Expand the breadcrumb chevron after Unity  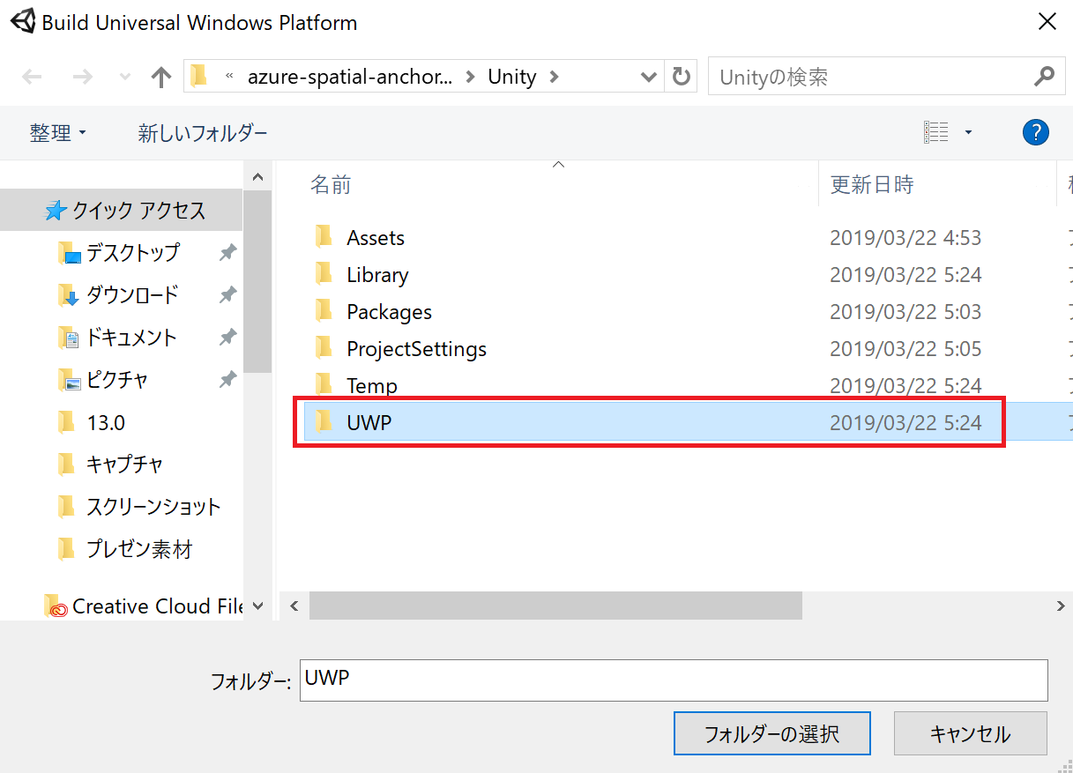click(x=555, y=77)
